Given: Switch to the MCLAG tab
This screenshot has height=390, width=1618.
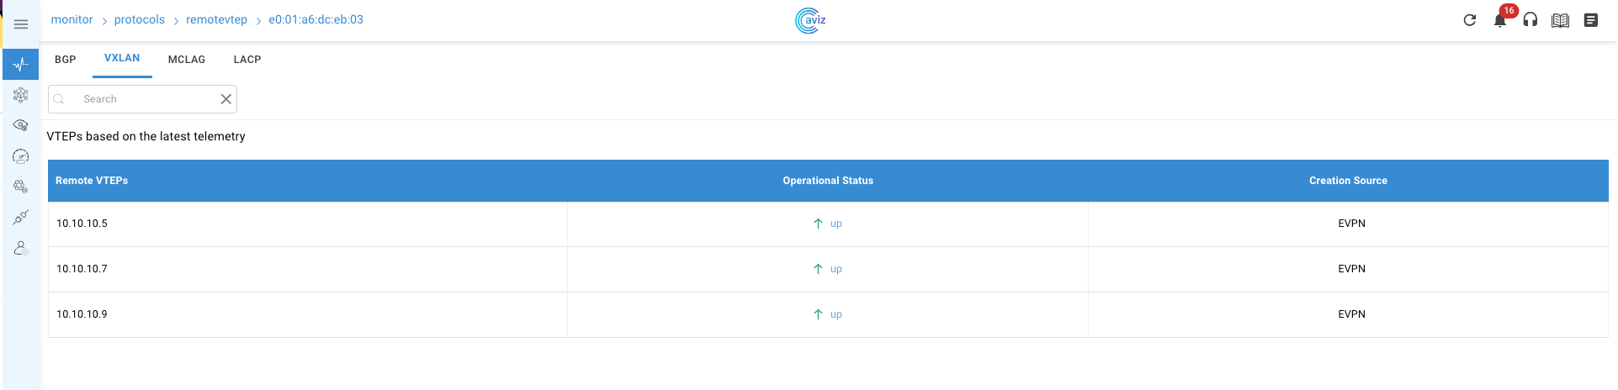Looking at the screenshot, I should click(x=187, y=60).
